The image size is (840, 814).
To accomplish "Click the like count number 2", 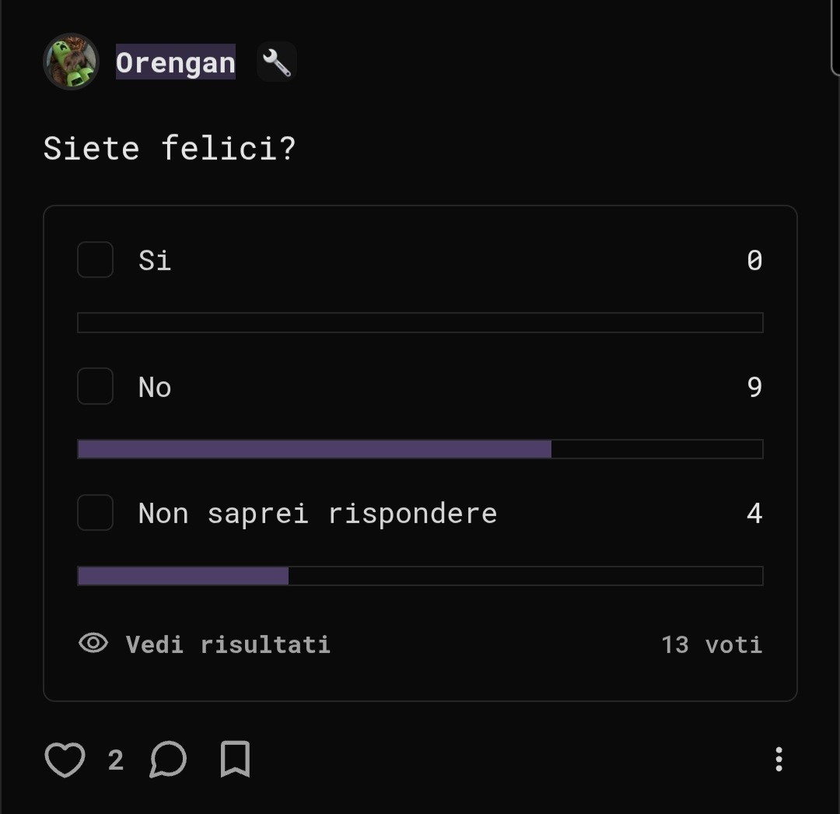I will 116,760.
